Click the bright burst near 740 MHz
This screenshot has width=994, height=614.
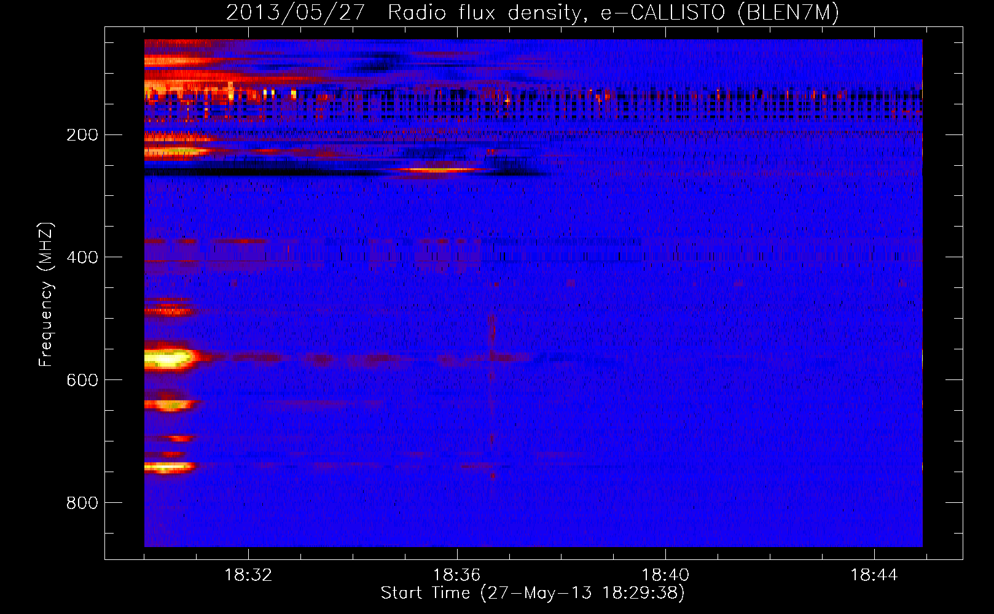(x=169, y=467)
